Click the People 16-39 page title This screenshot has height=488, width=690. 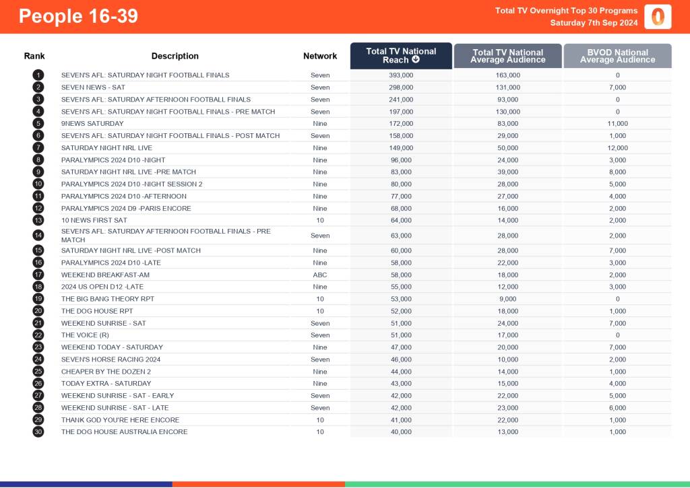tap(78, 16)
